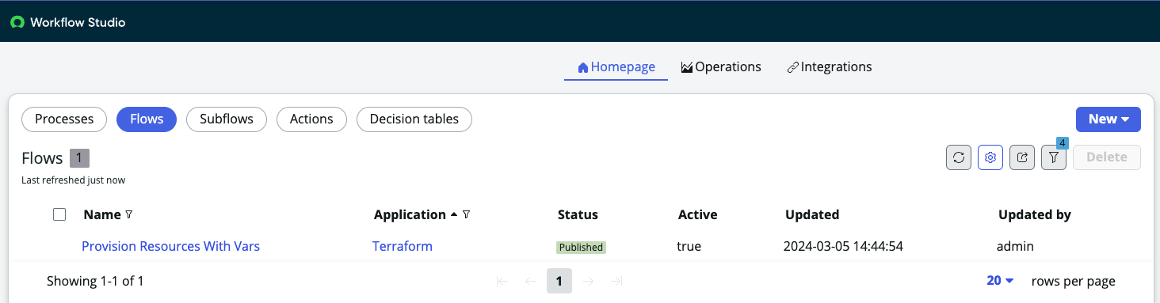This screenshot has height=303, width=1160.
Task: Go to previous page arrow
Action: pyautogui.click(x=531, y=281)
